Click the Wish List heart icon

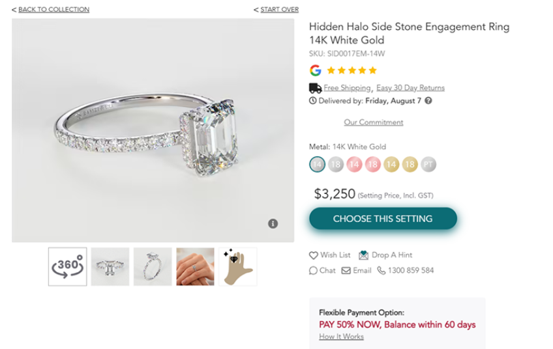tap(313, 255)
